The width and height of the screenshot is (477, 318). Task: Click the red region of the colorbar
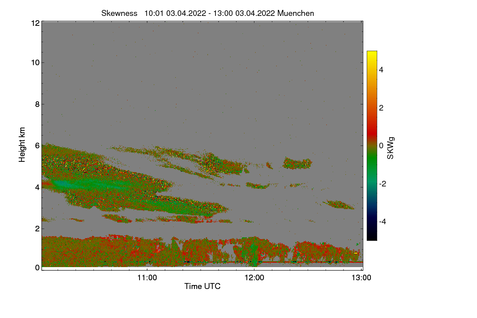click(x=372, y=127)
